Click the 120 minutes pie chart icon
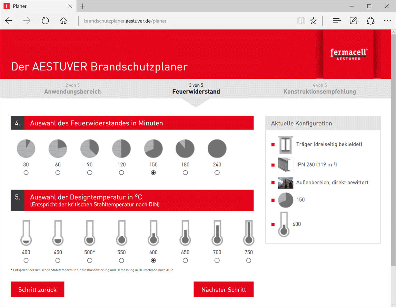 pos(121,148)
